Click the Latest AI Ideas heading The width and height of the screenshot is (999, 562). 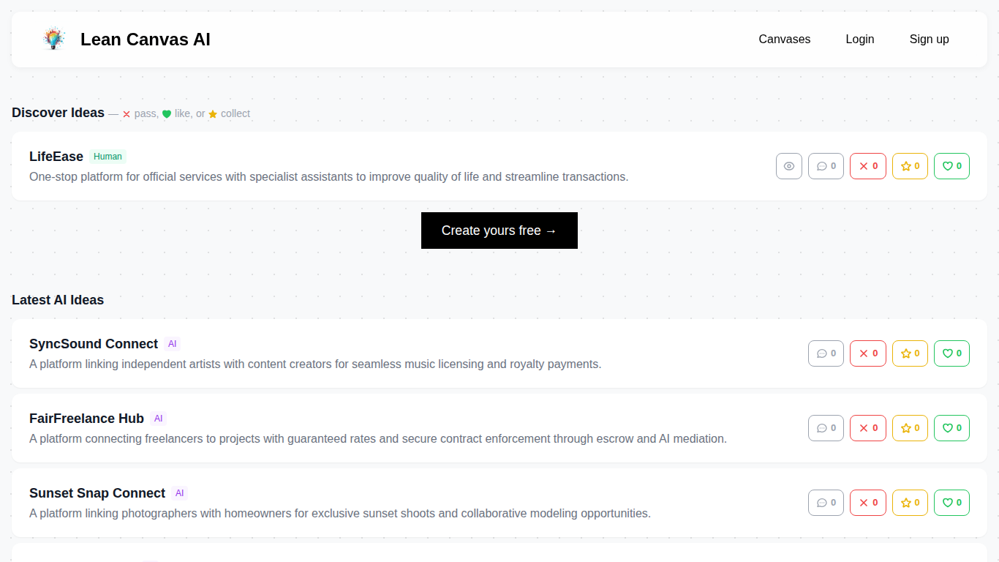tap(58, 300)
